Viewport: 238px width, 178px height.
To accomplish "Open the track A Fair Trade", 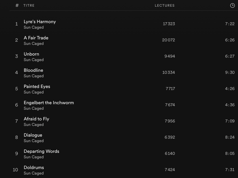I will (x=36, y=38).
